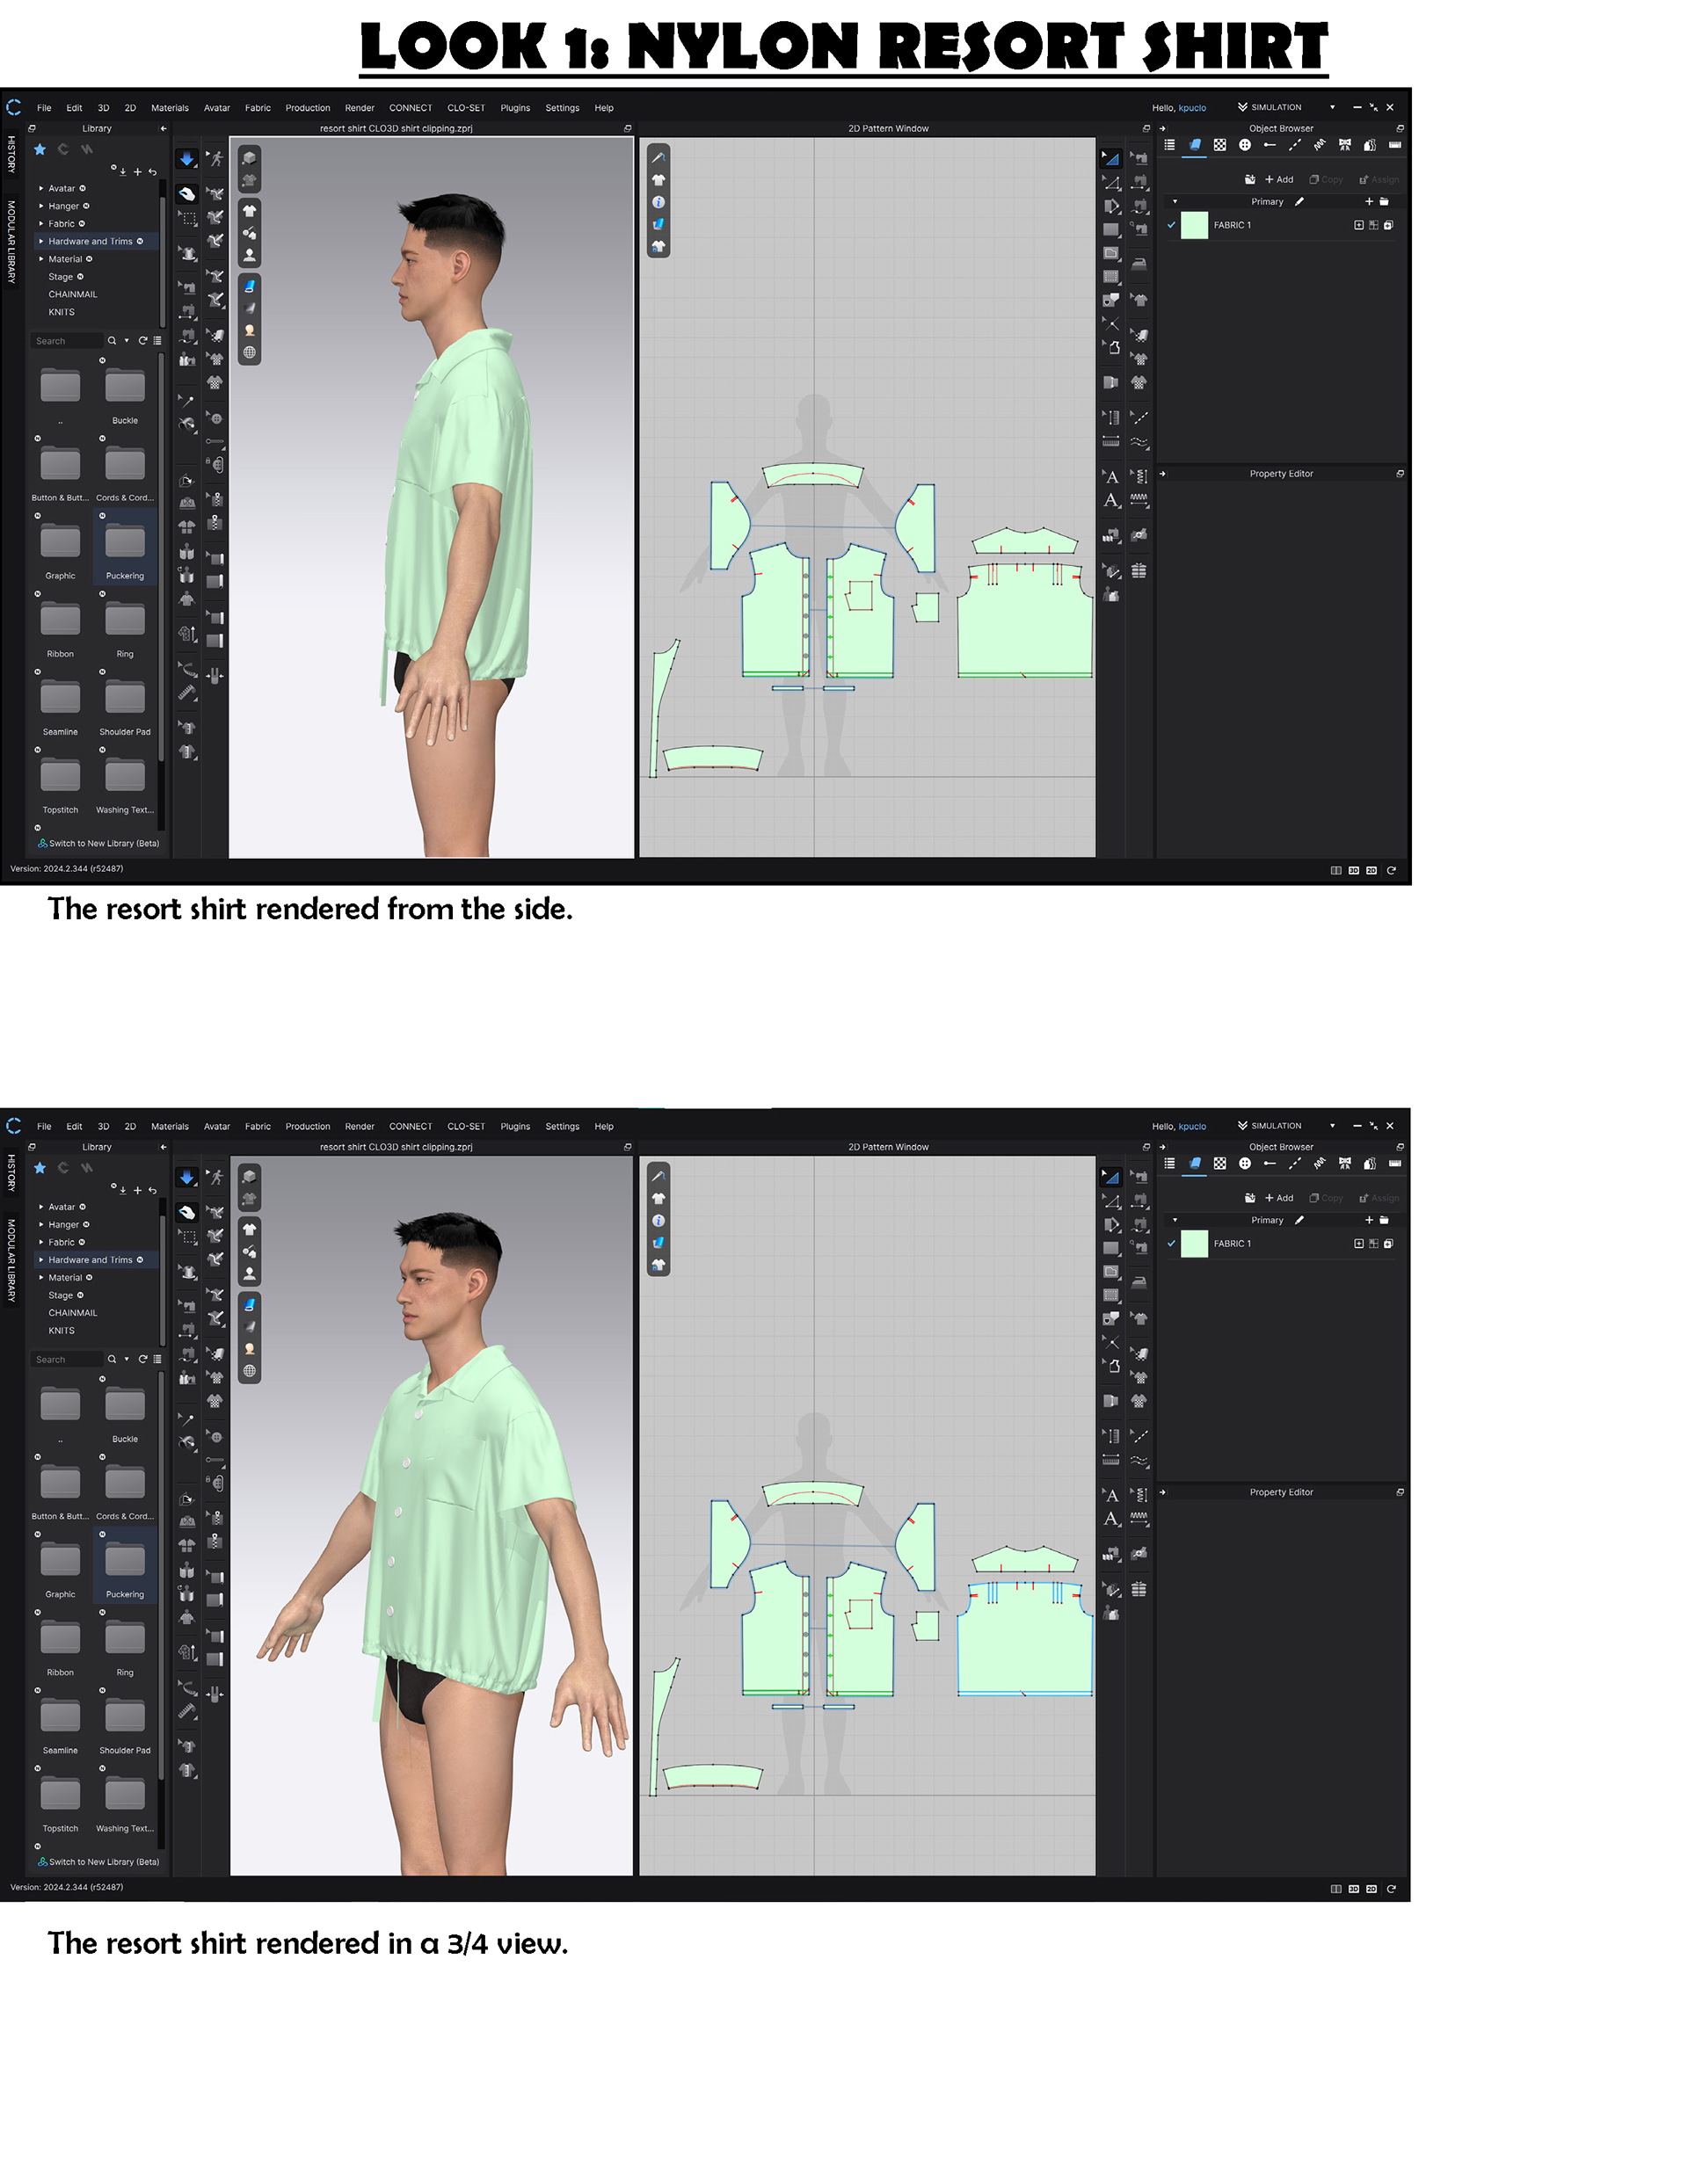Click globe icon in 3/4-view 3D toolbar
The image size is (1688, 2184).
click(249, 1371)
